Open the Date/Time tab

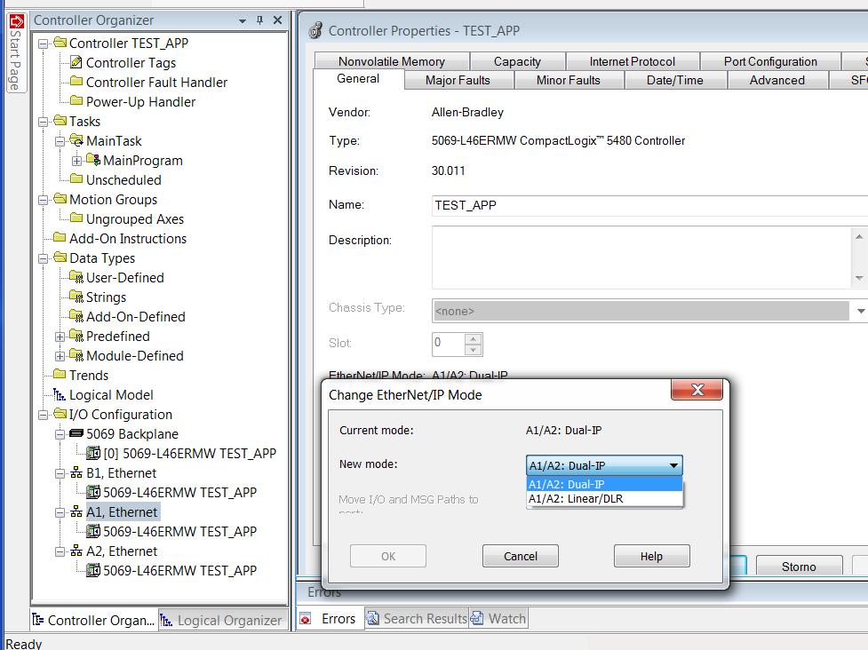pyautogui.click(x=675, y=80)
